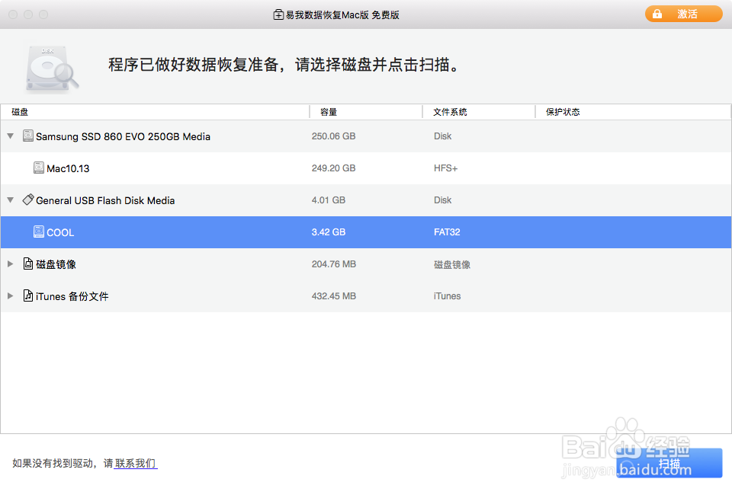Click the General USB Flash Disk icon
Image resolution: width=732 pixels, height=495 pixels.
tap(28, 200)
